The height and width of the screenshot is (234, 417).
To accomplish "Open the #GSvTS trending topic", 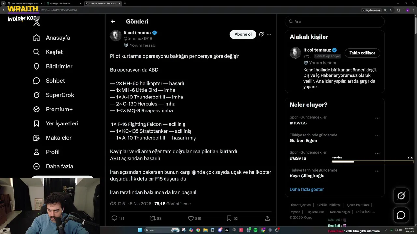I will (298, 158).
